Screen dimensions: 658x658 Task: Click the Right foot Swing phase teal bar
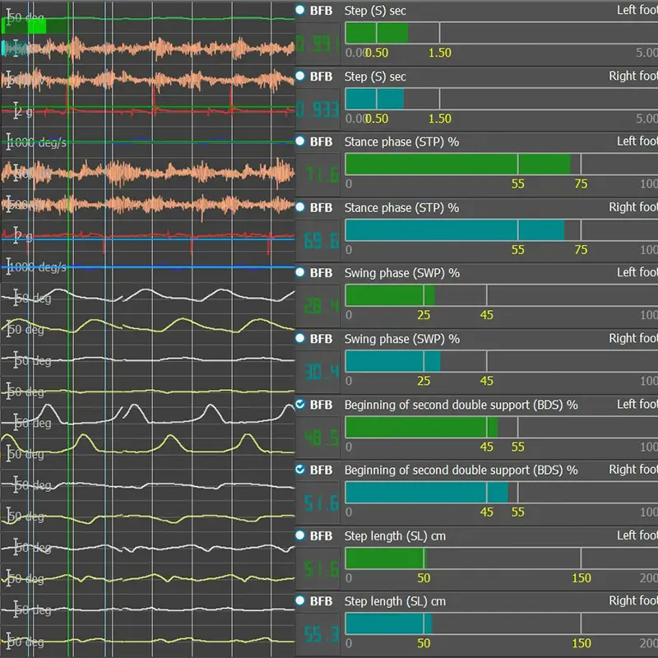[x=392, y=361]
